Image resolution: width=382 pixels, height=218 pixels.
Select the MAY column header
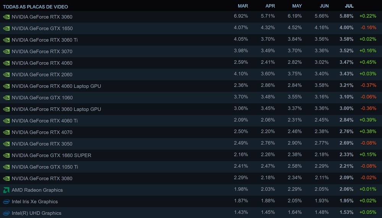[x=297, y=6]
